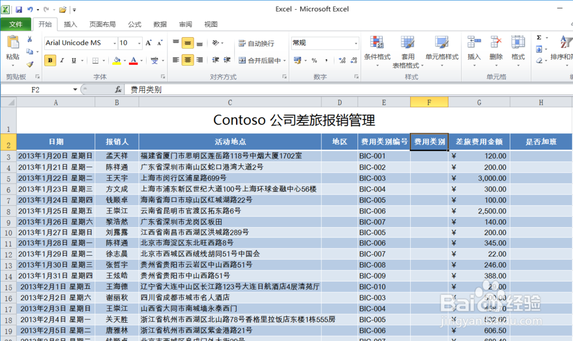The width and height of the screenshot is (573, 341).
Task: Select column F header
Action: click(429, 102)
